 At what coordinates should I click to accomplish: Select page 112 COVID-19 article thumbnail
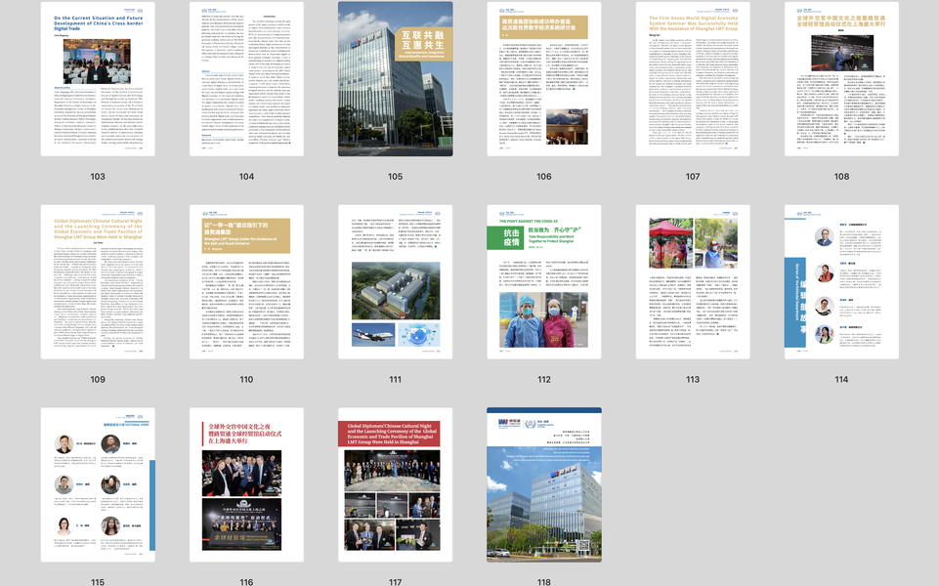point(543,282)
